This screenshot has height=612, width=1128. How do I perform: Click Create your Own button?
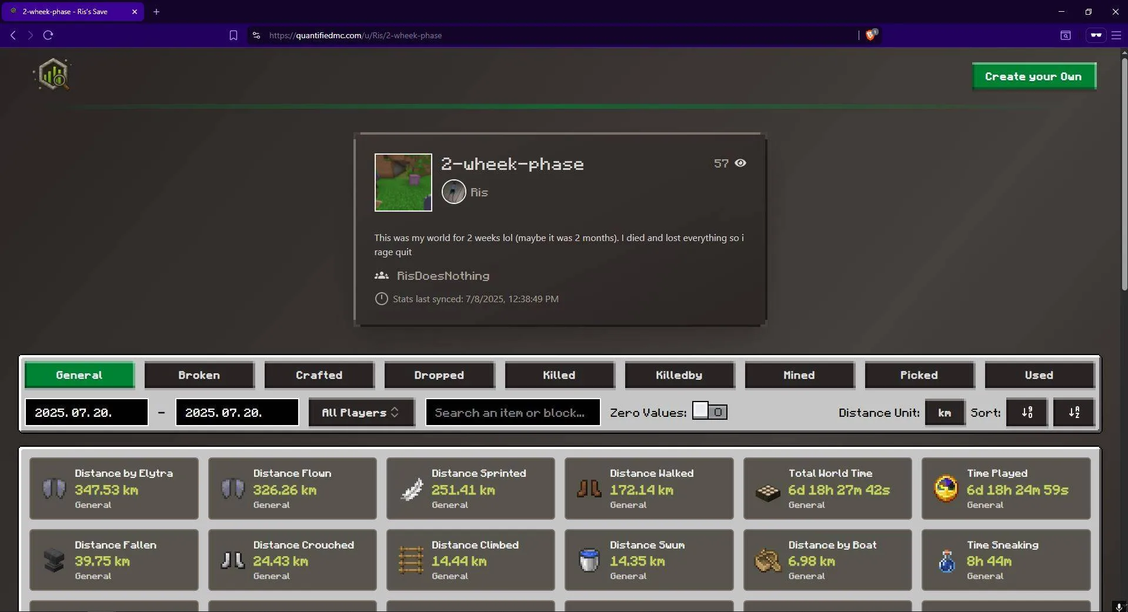pyautogui.click(x=1034, y=76)
